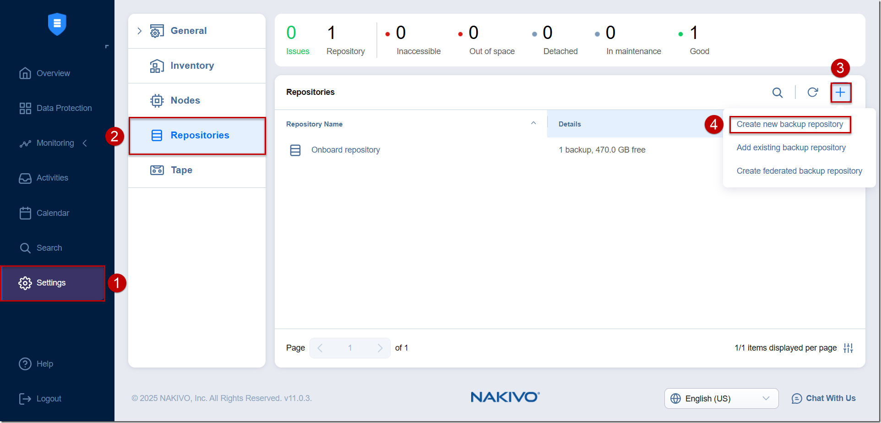Go to previous page arrow
881x423 pixels.
coord(320,348)
